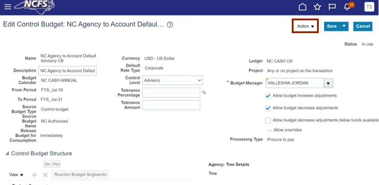Screen dimensions: 379x185
Task: Open the TS user profile menu
Action: tap(369, 7)
